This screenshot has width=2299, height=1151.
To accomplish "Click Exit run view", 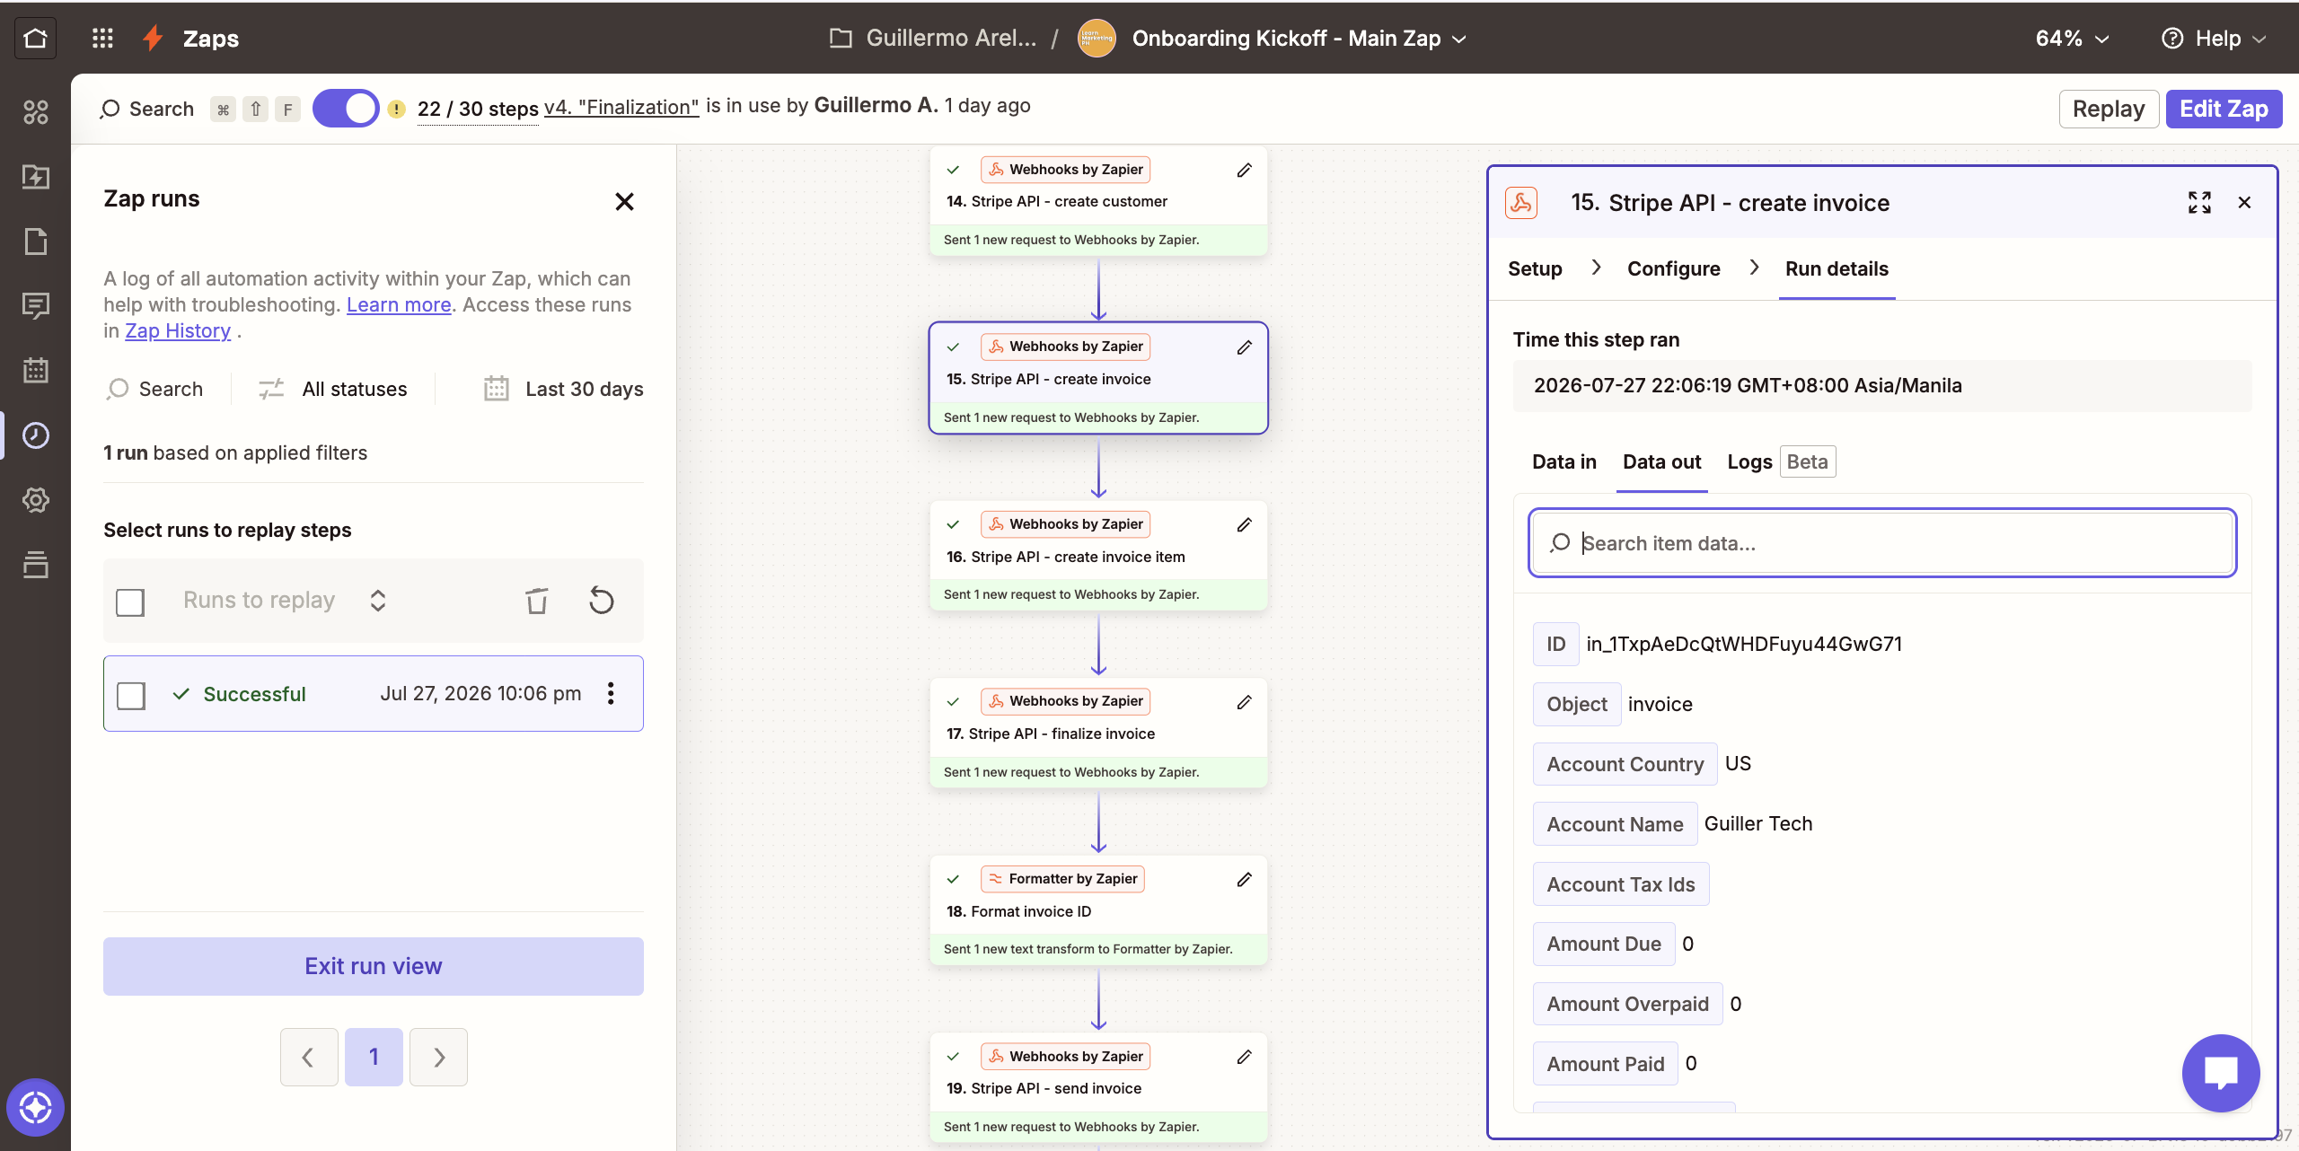I will click(x=374, y=966).
